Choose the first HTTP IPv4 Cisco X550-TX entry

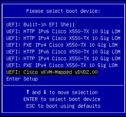pos(63,38)
